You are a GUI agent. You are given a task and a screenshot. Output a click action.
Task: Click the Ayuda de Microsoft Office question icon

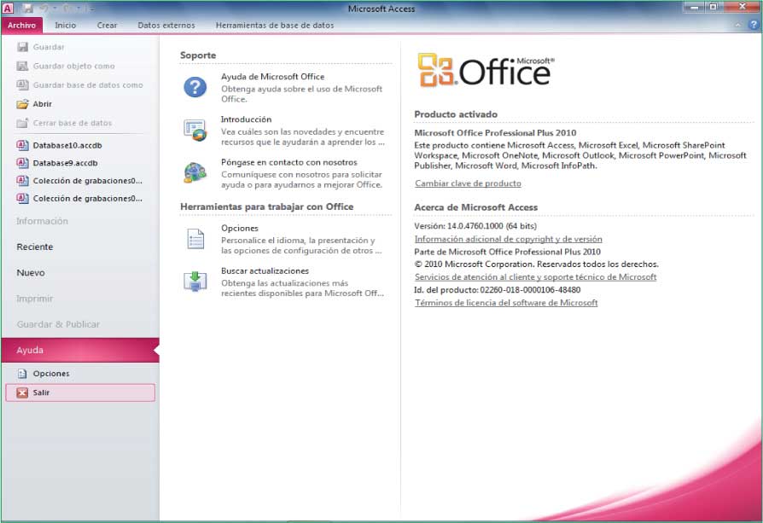[195, 88]
